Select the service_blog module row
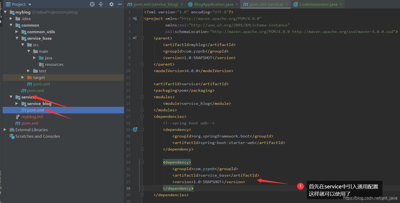This screenshot has height=203, width=400. (x=63, y=103)
